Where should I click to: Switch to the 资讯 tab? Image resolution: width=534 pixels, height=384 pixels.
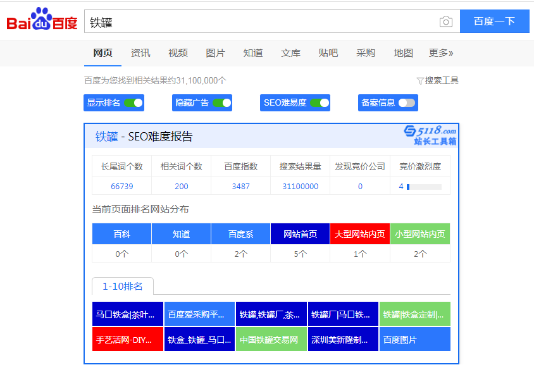[140, 53]
